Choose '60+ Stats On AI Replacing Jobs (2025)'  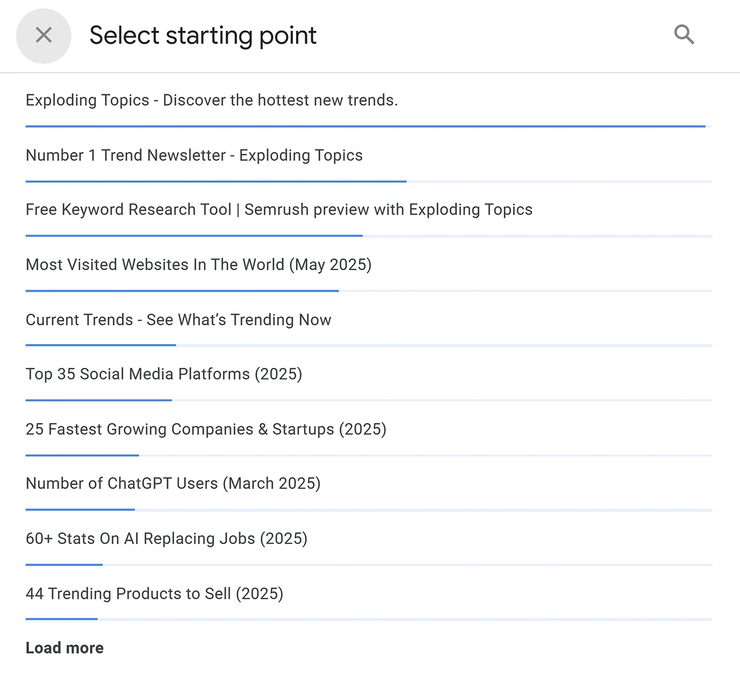click(166, 538)
